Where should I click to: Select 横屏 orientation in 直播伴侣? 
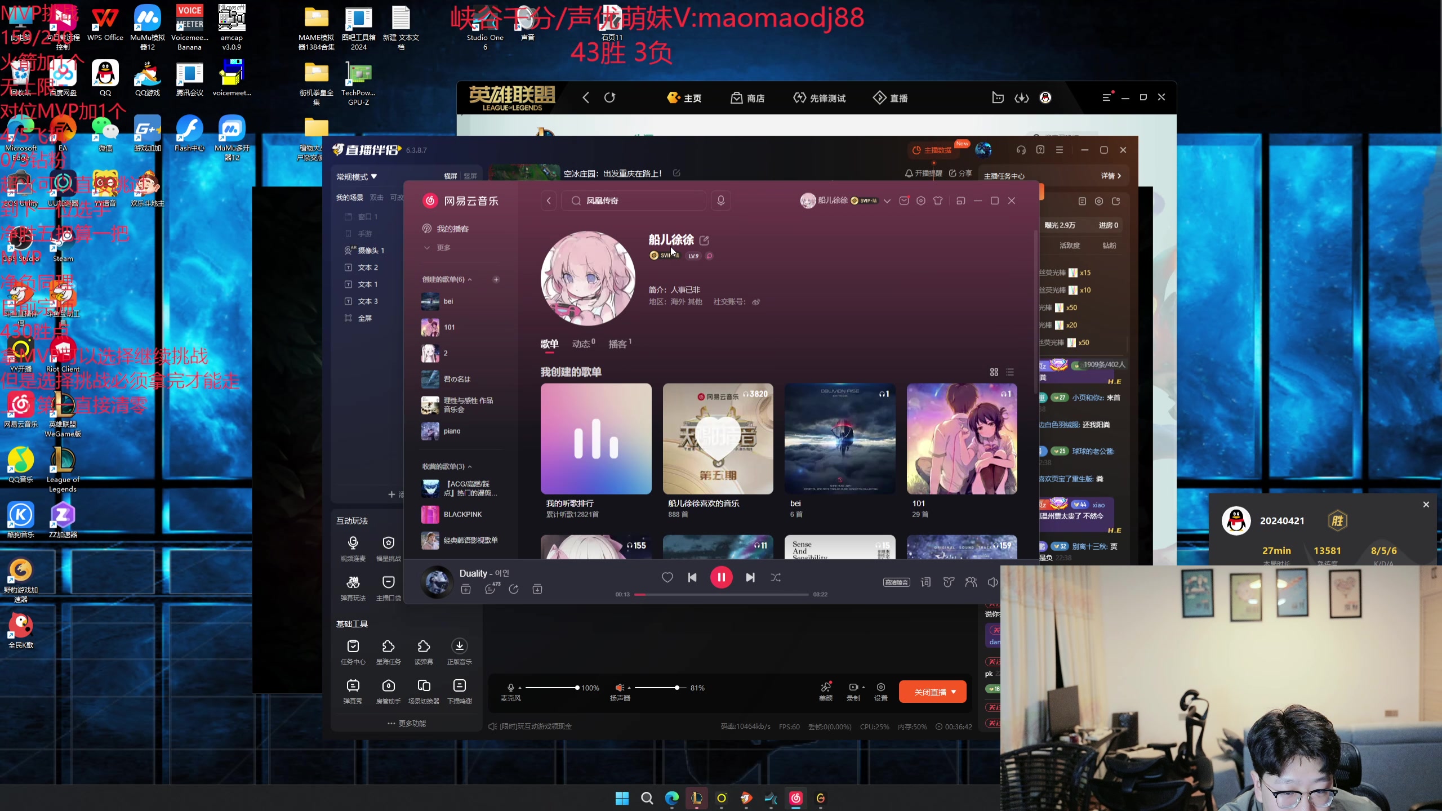point(451,176)
